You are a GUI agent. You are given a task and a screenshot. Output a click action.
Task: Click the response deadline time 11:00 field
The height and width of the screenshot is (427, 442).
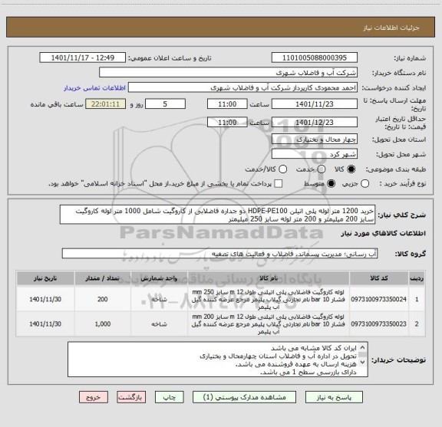(227, 104)
